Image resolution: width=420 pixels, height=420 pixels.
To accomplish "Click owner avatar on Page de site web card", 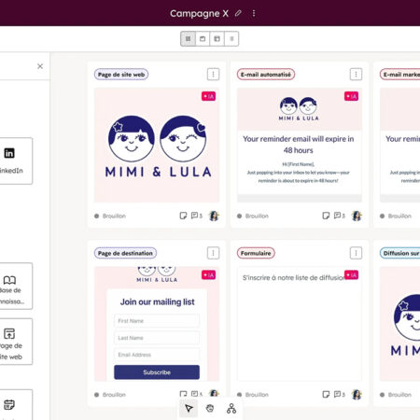I will [x=214, y=216].
